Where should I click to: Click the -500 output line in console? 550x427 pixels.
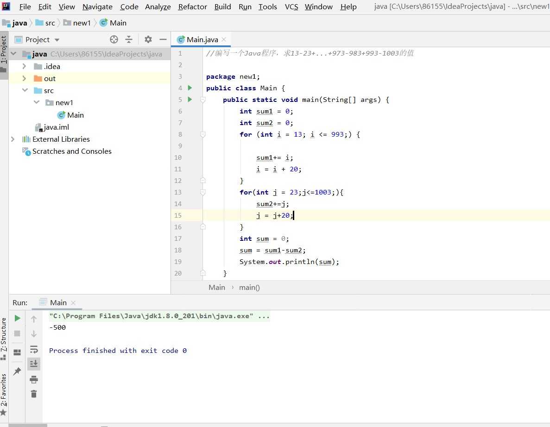(x=57, y=327)
